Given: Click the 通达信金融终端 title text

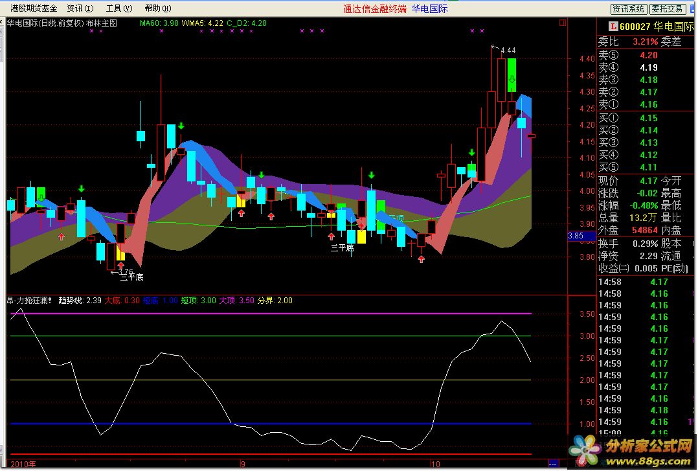Looking at the screenshot, I should (x=375, y=8).
